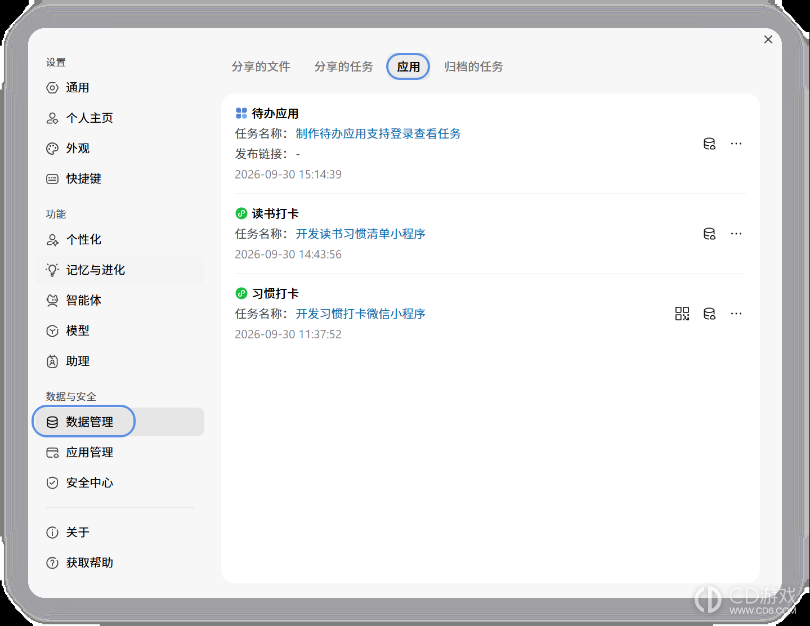This screenshot has height=626, width=810.
Task: Click the timestamp 2026-09-30 11:37:52
Action: [288, 334]
